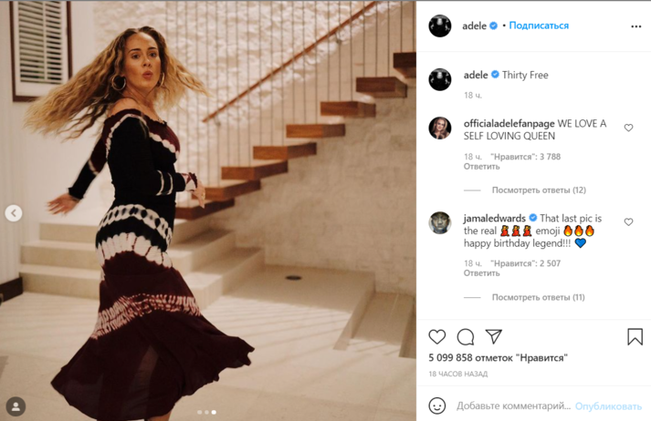Focus the Добавьте комментарий input field
Image resolution: width=651 pixels, height=421 pixels.
[513, 406]
